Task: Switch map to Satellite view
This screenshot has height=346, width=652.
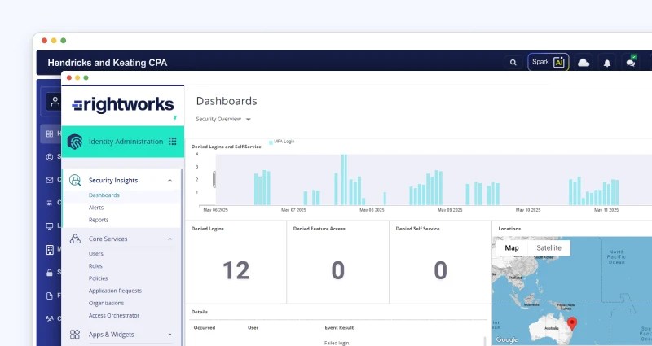Action: point(548,248)
